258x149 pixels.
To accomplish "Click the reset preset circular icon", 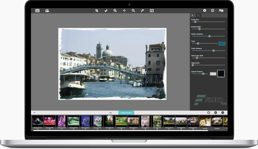I will click(209, 113).
